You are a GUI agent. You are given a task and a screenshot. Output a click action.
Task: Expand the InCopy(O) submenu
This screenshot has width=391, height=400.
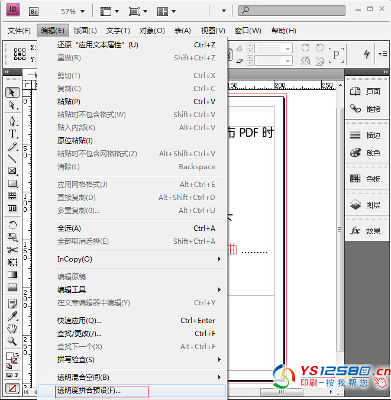[139, 259]
